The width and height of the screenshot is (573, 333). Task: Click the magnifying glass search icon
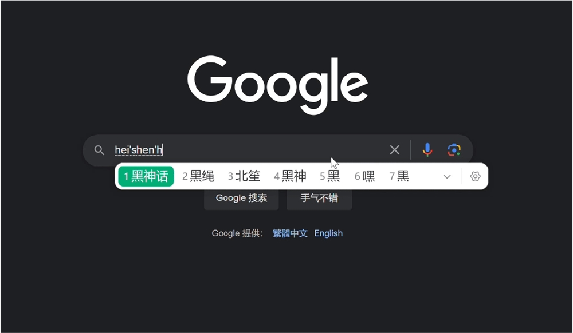point(99,150)
